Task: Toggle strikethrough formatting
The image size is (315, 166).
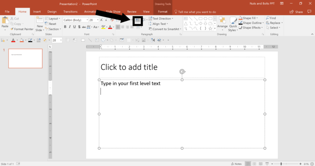Action: click(84, 27)
